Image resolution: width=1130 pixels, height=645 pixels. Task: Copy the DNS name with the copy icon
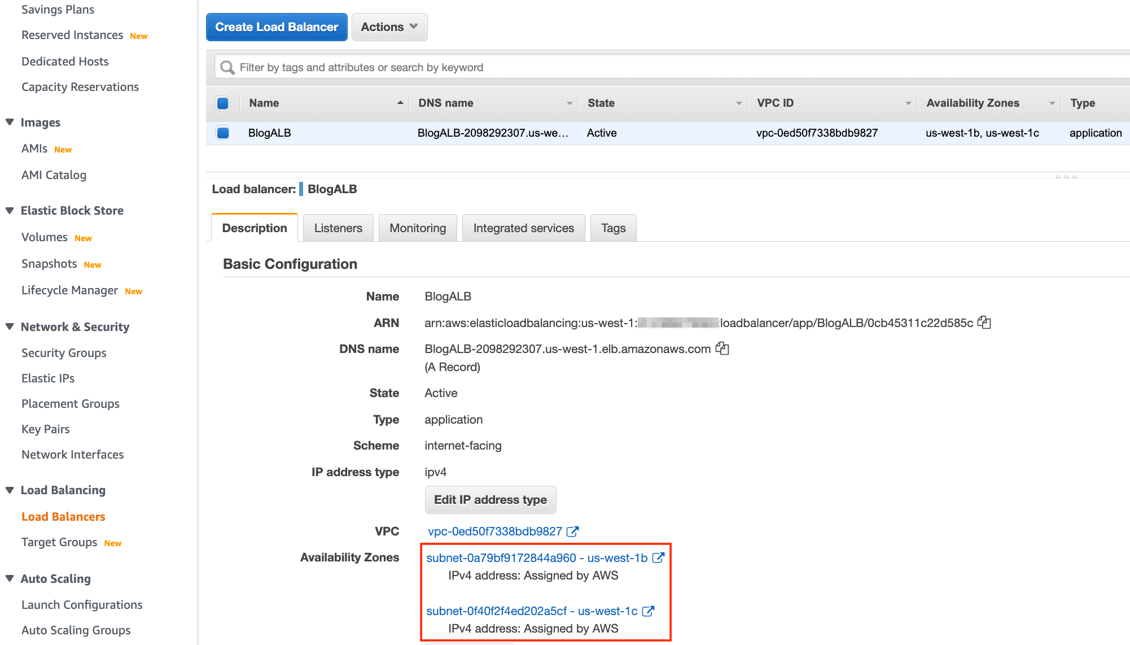click(722, 349)
